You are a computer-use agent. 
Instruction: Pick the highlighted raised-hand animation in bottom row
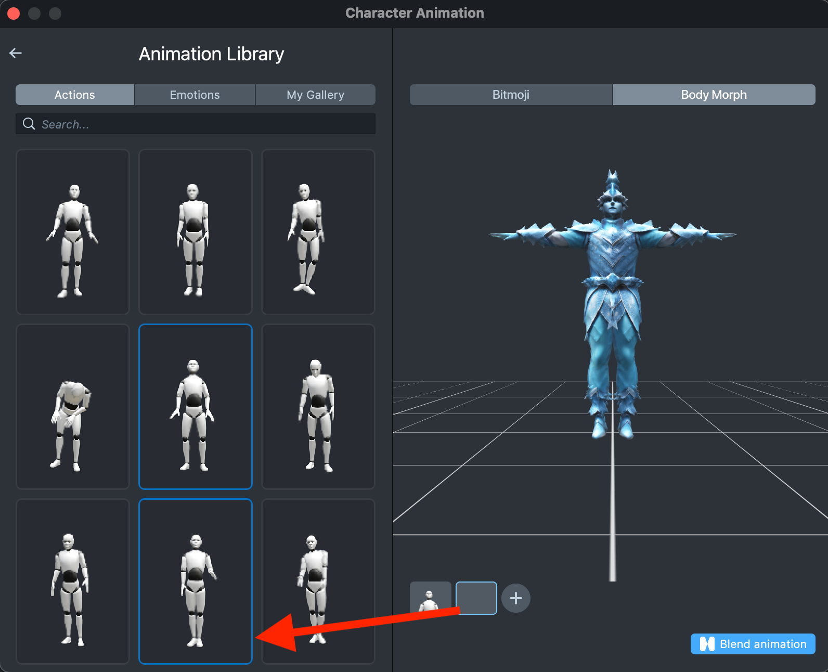coord(196,581)
